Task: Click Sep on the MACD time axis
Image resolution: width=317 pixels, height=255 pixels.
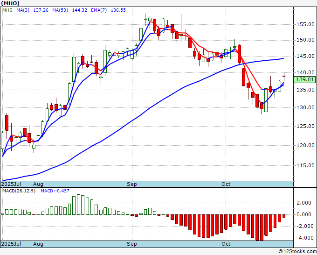Action: click(x=132, y=244)
